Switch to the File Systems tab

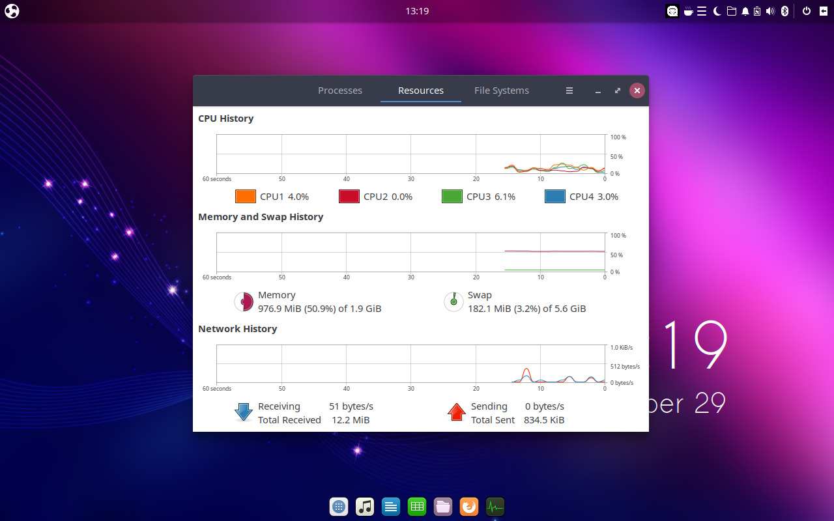pos(501,91)
